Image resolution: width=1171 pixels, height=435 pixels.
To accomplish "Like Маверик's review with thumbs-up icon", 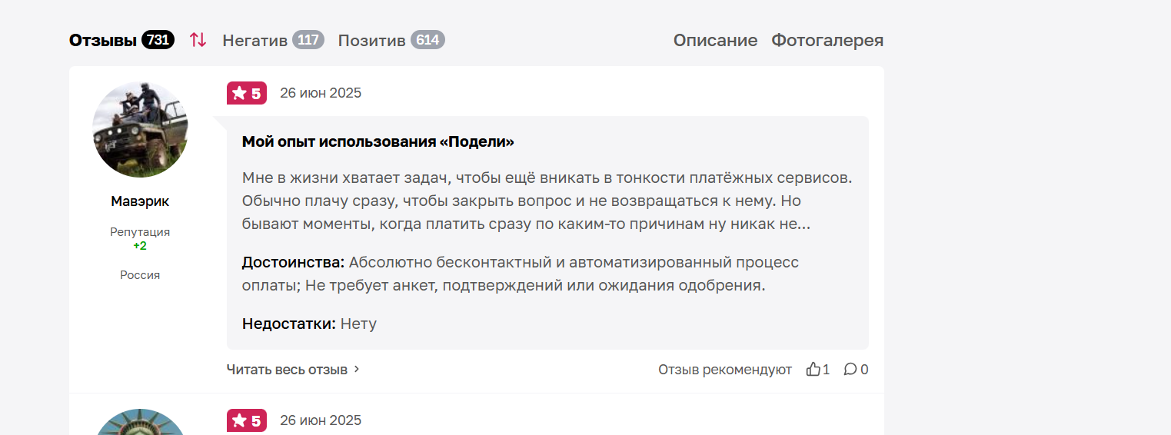I will (813, 370).
